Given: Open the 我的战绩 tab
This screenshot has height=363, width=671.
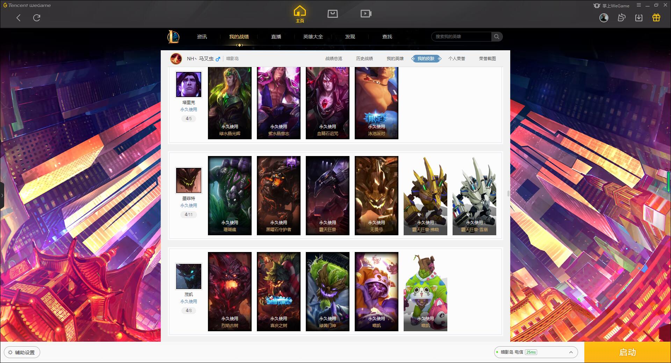Looking at the screenshot, I should [x=239, y=37].
